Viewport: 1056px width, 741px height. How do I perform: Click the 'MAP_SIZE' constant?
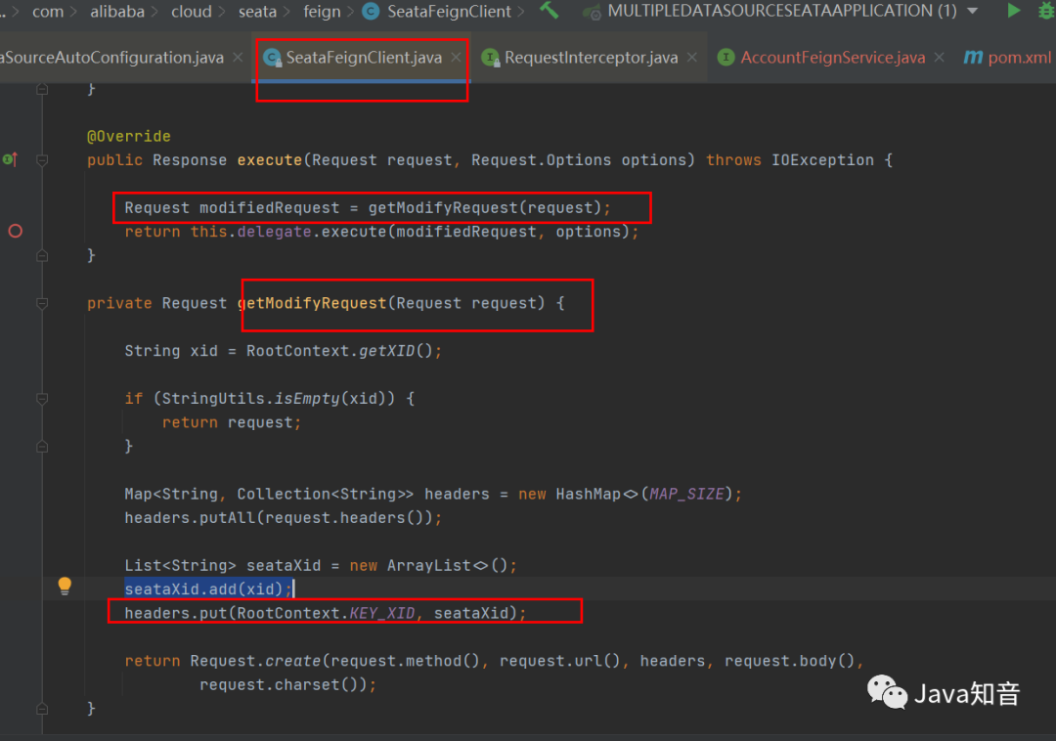point(686,494)
